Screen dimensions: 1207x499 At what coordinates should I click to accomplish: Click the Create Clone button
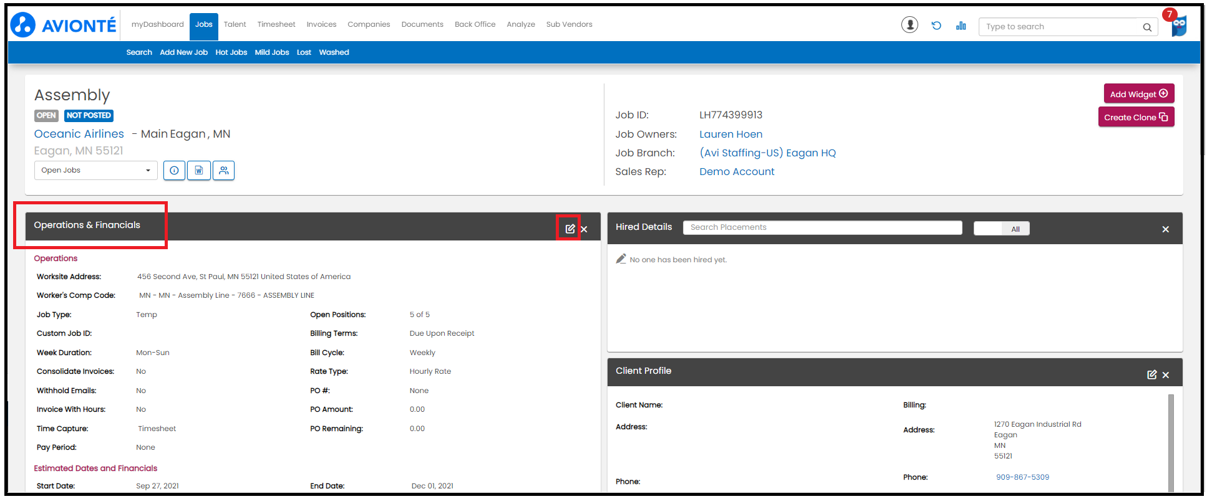pyautogui.click(x=1136, y=117)
